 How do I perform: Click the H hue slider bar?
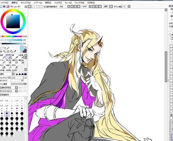point(12,37)
